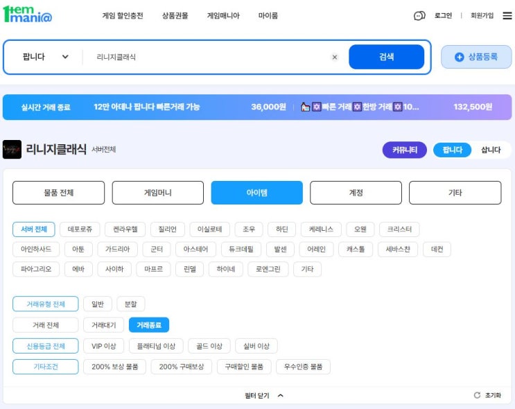Select the 하딘 server
The height and width of the screenshot is (409, 515).
(282, 229)
